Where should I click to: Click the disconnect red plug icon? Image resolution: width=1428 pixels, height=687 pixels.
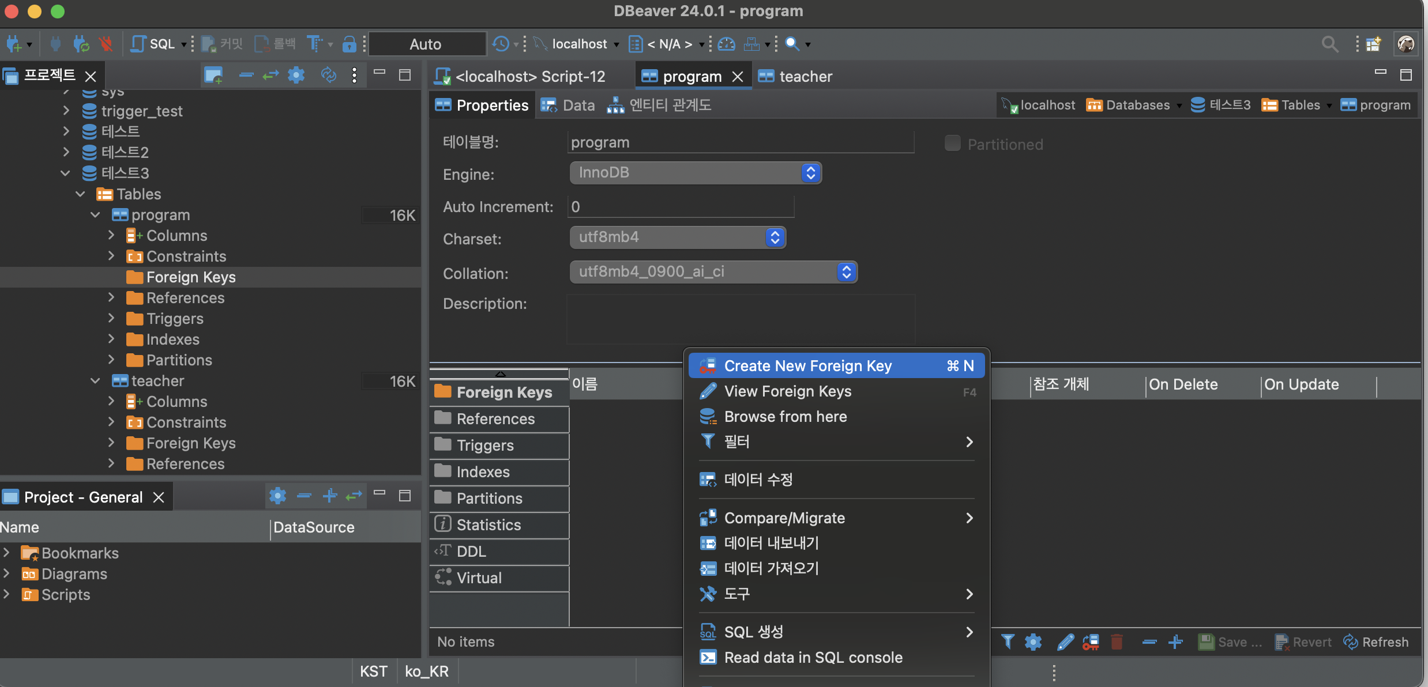coord(106,44)
